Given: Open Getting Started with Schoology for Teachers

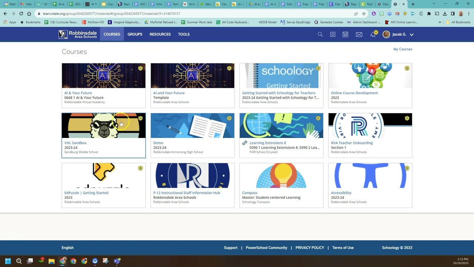Looking at the screenshot, I should click(279, 93).
